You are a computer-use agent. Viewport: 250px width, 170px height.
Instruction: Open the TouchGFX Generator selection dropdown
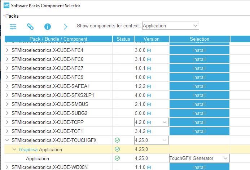click(x=199, y=158)
